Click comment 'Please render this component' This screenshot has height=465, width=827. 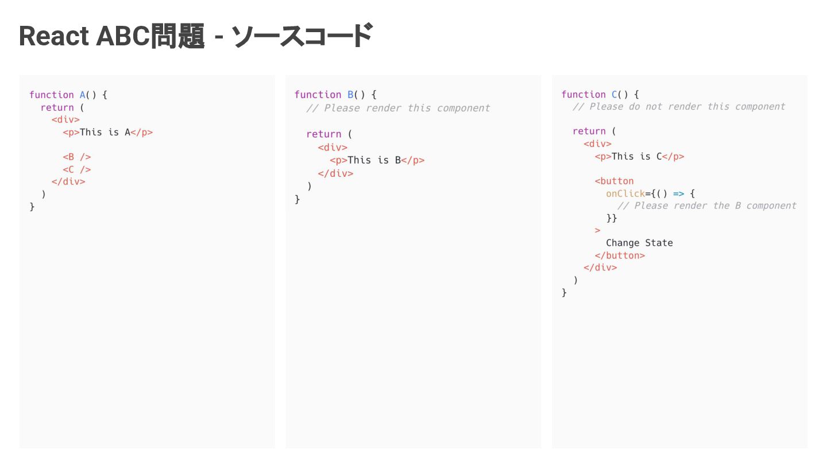(398, 108)
